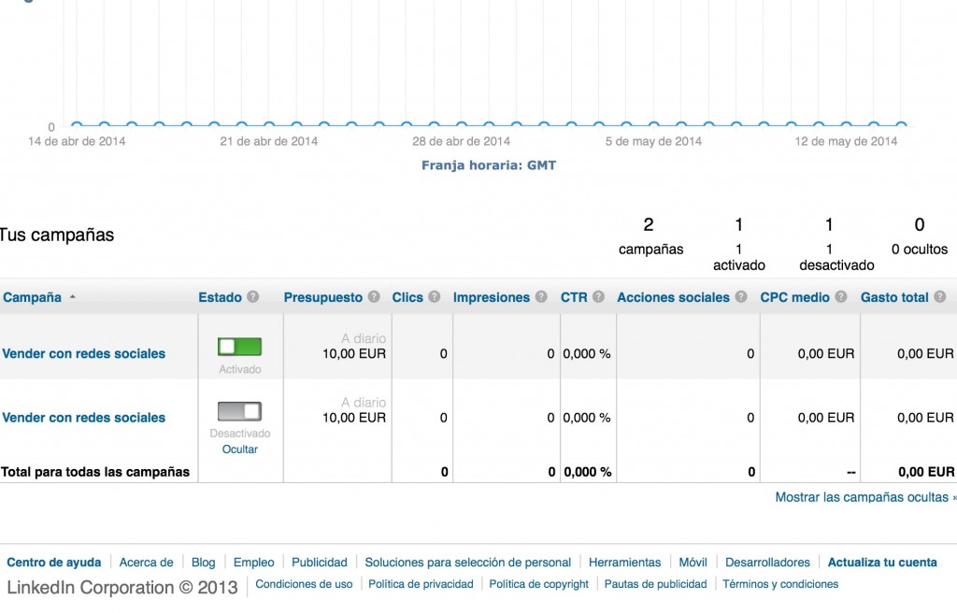Screen dimensions: 957x613
Task: Sort table by Impresiones column
Action: [x=492, y=297]
